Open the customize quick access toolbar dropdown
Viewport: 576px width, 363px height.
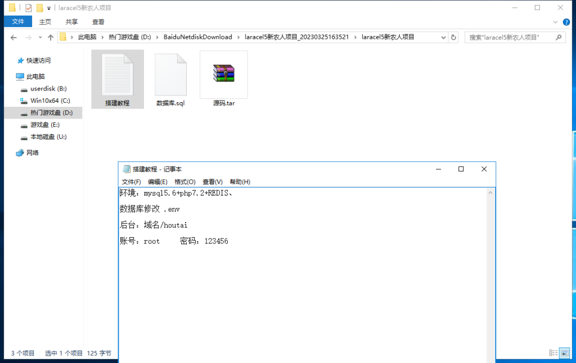click(49, 8)
